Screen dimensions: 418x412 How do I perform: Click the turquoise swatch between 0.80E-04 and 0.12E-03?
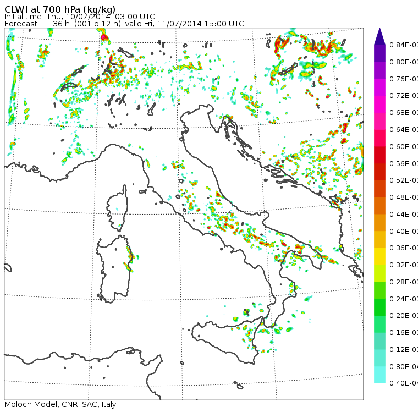380,358
